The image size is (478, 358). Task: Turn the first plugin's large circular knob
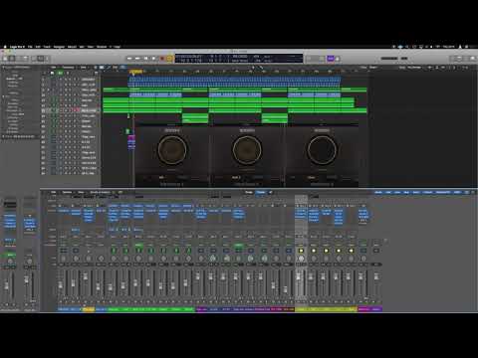pyautogui.click(x=172, y=150)
